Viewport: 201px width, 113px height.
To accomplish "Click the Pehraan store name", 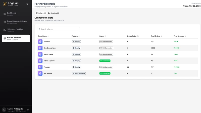I will coord(47,67).
